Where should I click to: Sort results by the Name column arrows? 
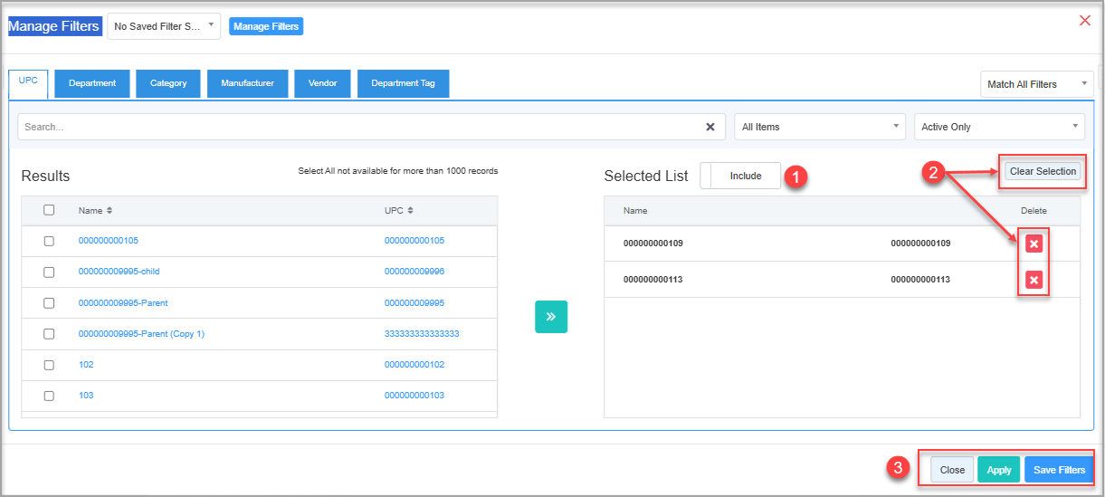pos(110,210)
